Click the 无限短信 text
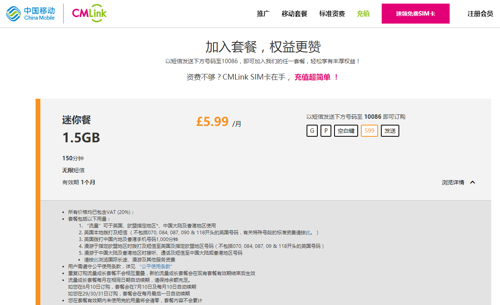This screenshot has width=500, height=305. pyautogui.click(x=74, y=170)
